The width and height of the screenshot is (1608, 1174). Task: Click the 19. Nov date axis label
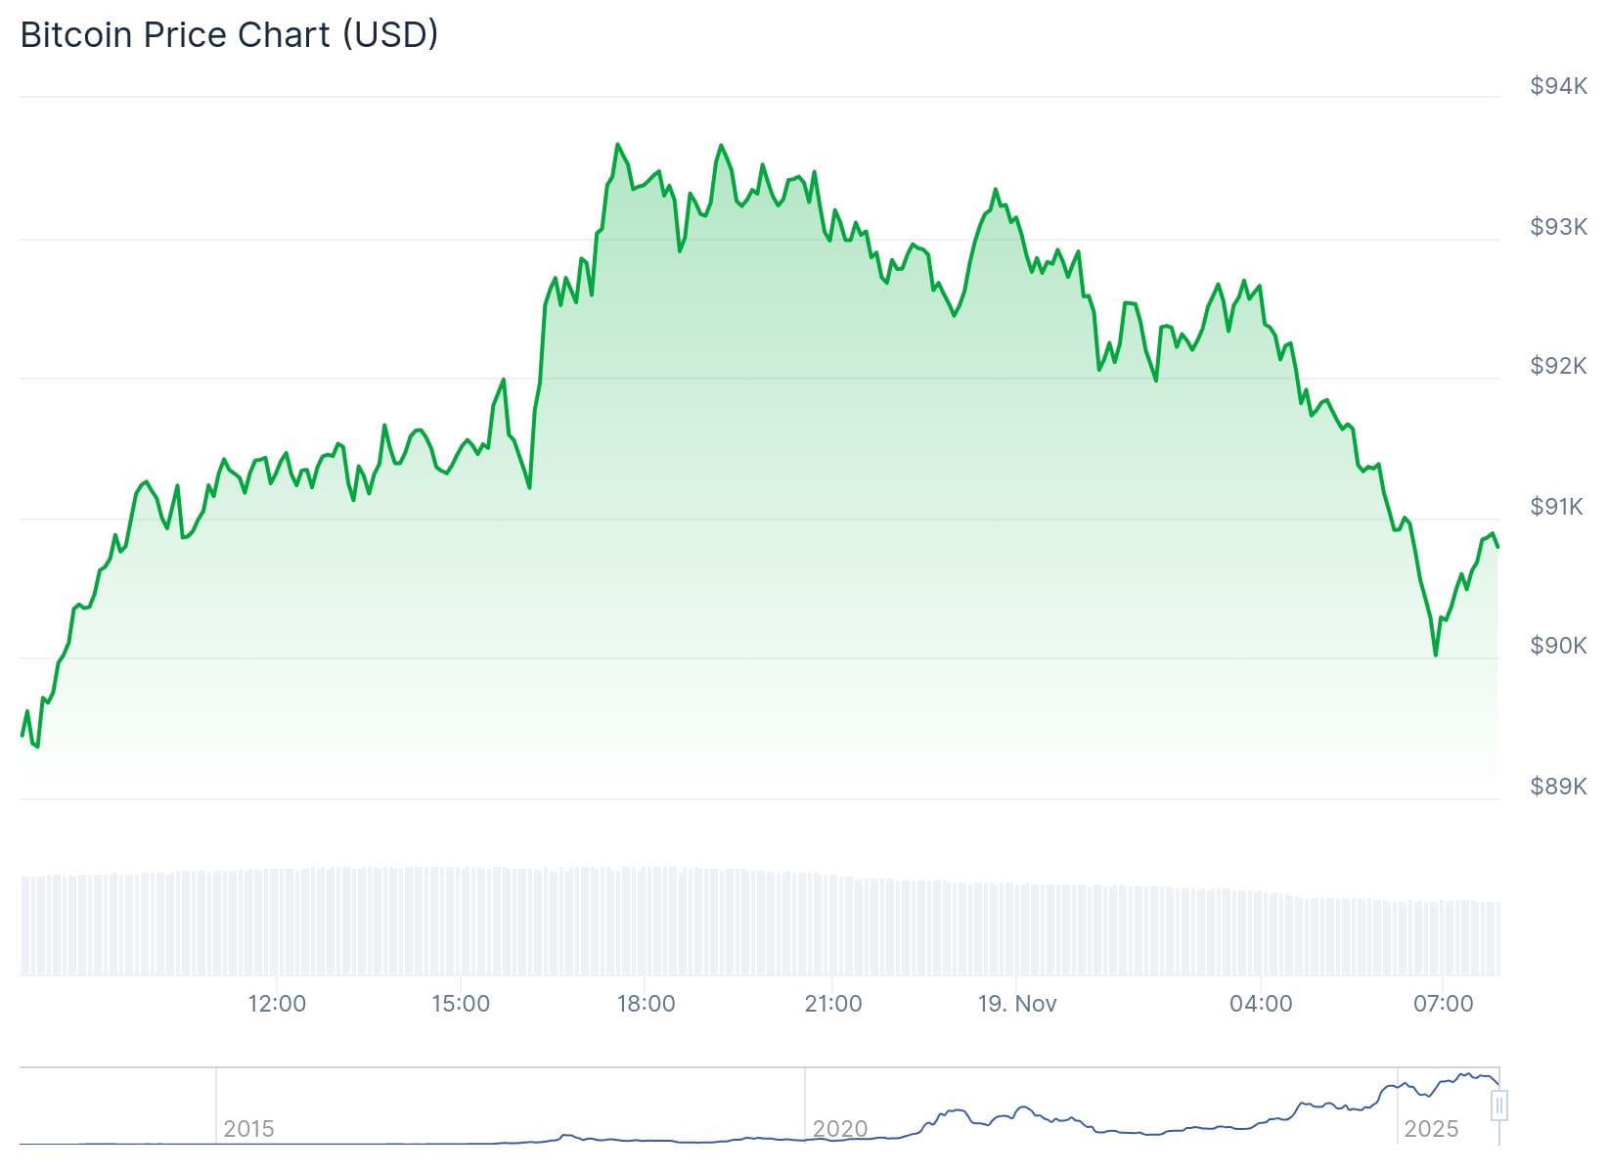pyautogui.click(x=1017, y=1004)
